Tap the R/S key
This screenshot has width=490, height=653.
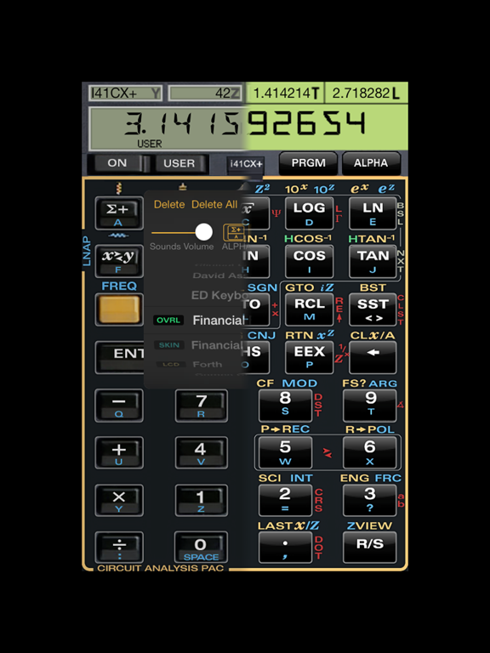click(369, 548)
